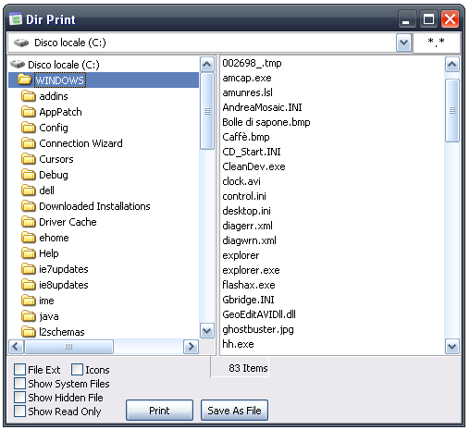Select Disco locale (C:) tree root label
The image size is (470, 430).
[64, 65]
